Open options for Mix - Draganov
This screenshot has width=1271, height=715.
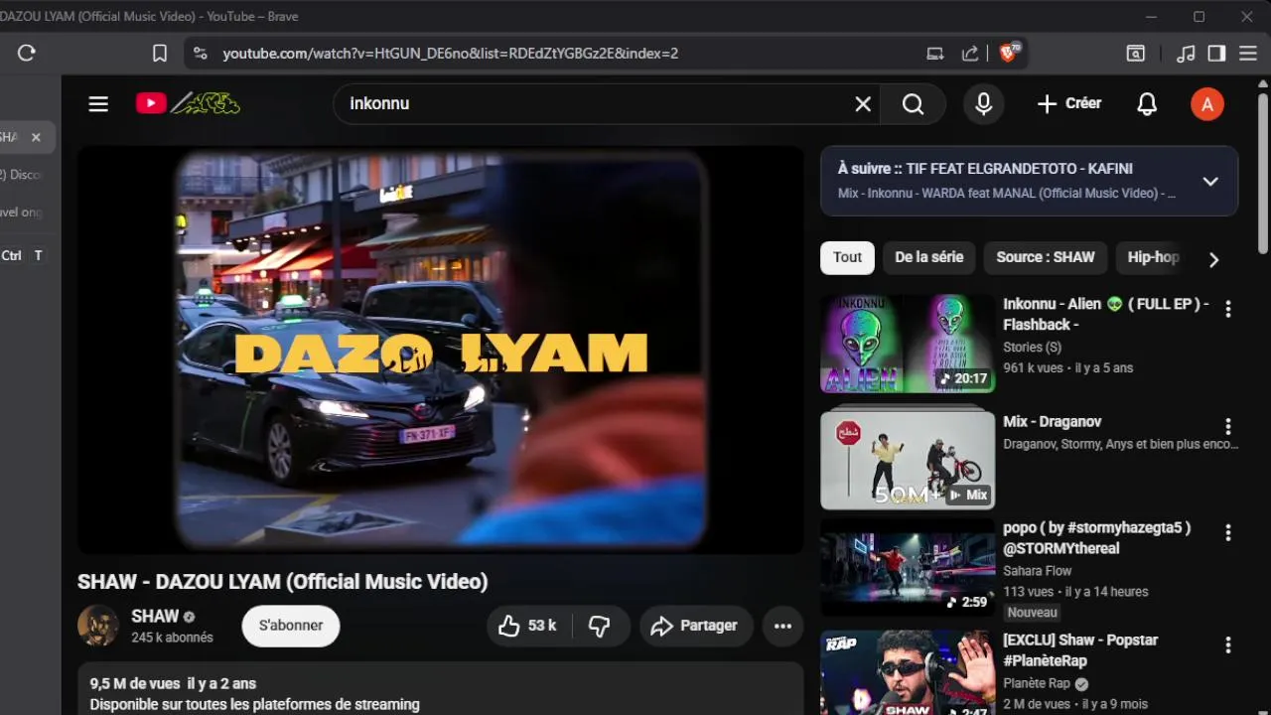click(1228, 426)
